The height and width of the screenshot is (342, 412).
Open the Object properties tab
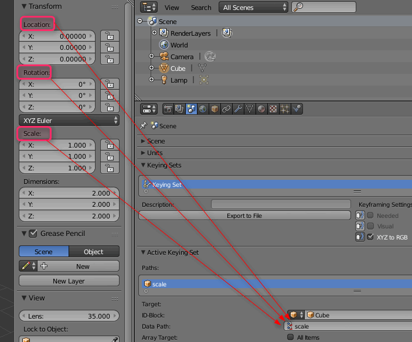(x=214, y=109)
